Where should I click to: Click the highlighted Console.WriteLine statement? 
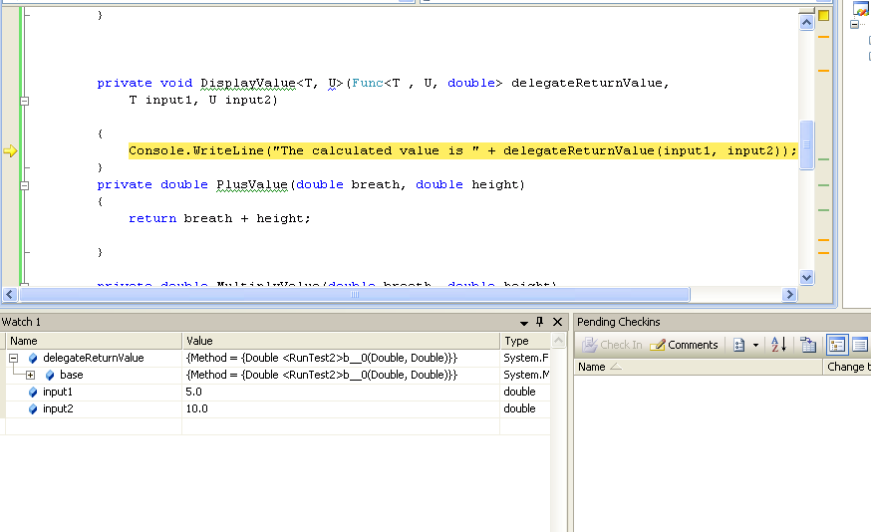tap(462, 151)
